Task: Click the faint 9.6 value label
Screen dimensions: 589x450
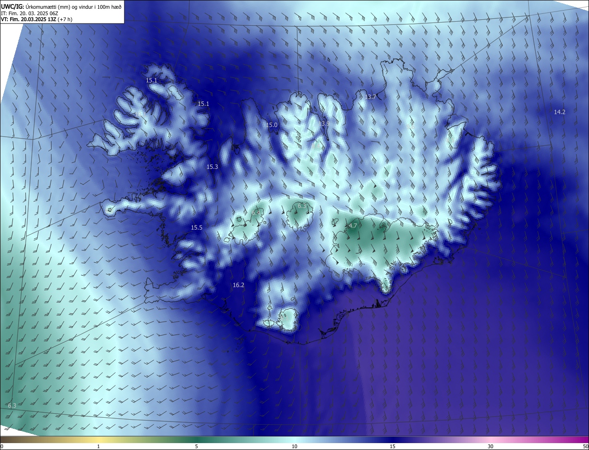Action: pos(410,127)
